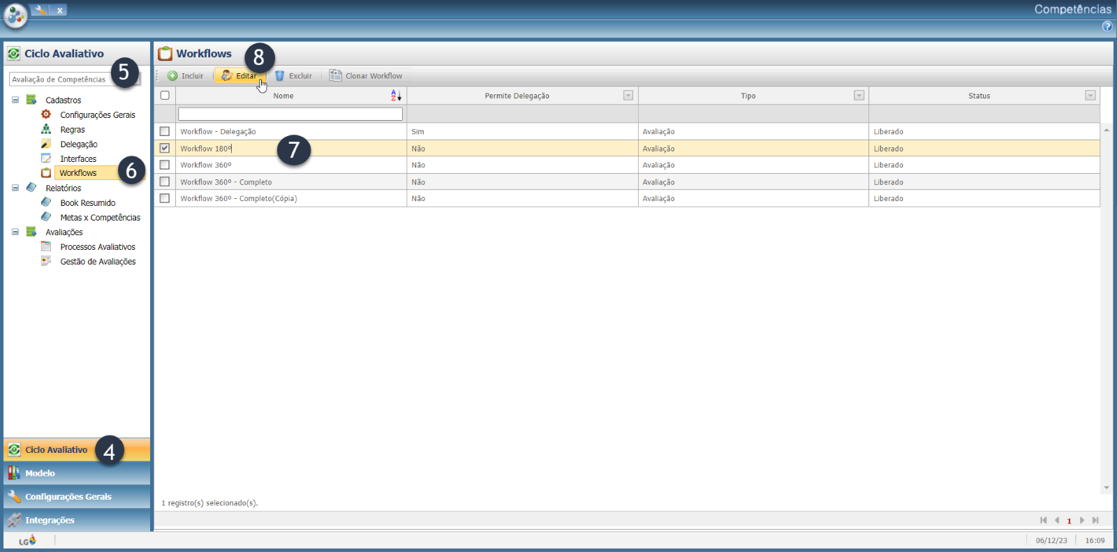Viewport: 1117px width, 552px height.
Task: Check the Workflow - Delegação row checkbox
Action: [165, 131]
